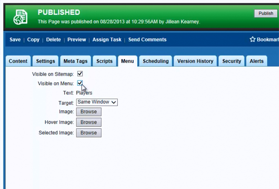Click the published page globe icon
The height and width of the screenshot is (189, 279).
(20, 17)
